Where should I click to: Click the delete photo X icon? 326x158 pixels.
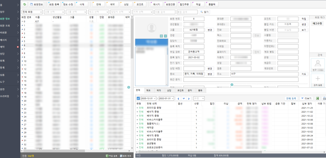tap(165, 36)
